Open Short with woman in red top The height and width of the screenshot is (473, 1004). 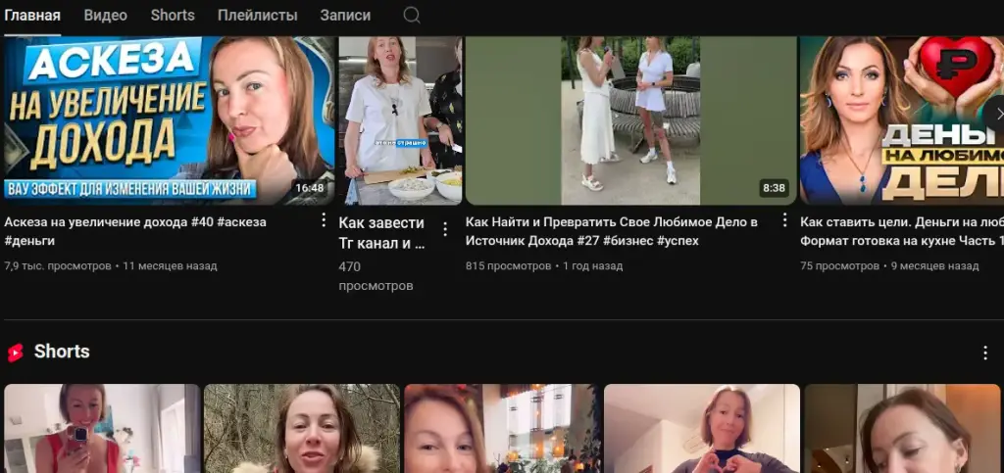(x=102, y=428)
